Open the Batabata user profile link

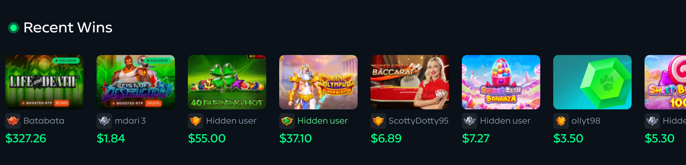pyautogui.click(x=44, y=121)
